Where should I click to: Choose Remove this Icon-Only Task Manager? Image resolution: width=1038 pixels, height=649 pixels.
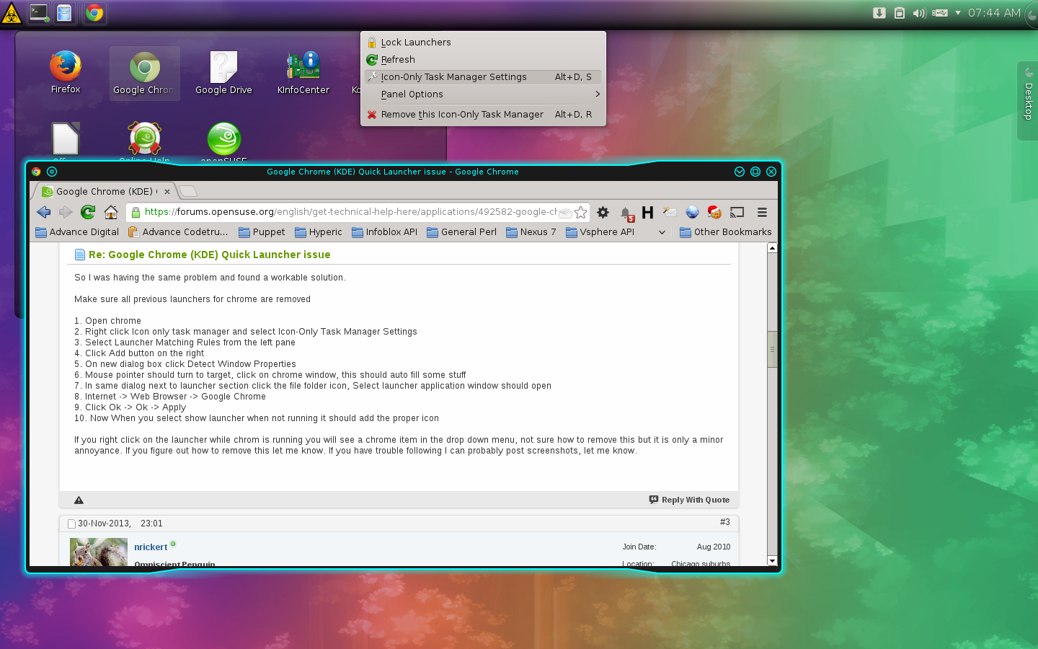[483, 115]
